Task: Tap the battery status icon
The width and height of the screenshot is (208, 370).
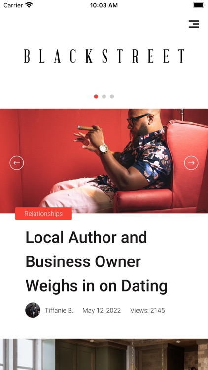Action: 199,5
